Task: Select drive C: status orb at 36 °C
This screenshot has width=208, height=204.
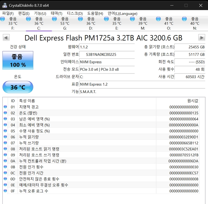Action: 28,19
